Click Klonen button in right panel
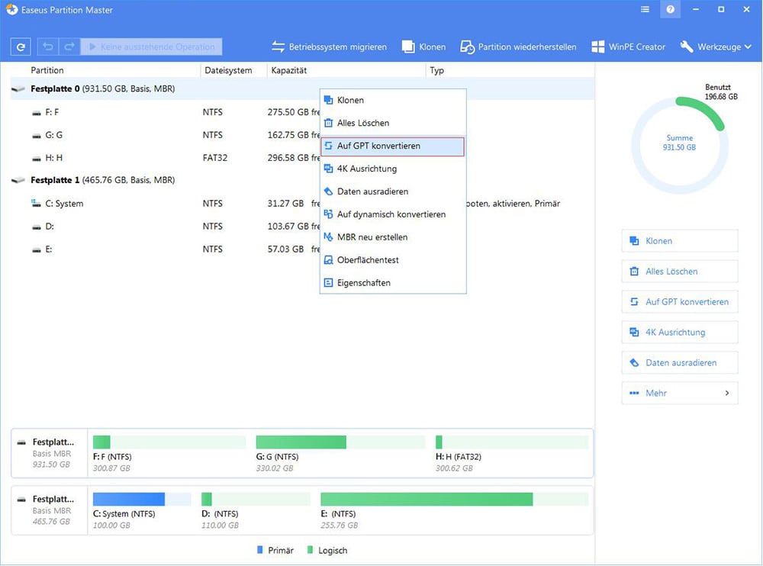Viewport: 763px width, 566px height. [x=679, y=241]
